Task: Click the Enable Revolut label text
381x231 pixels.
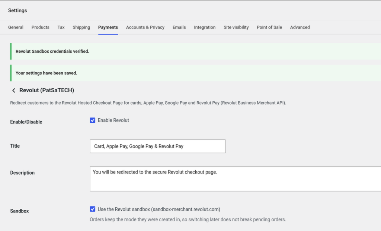Action: point(113,121)
